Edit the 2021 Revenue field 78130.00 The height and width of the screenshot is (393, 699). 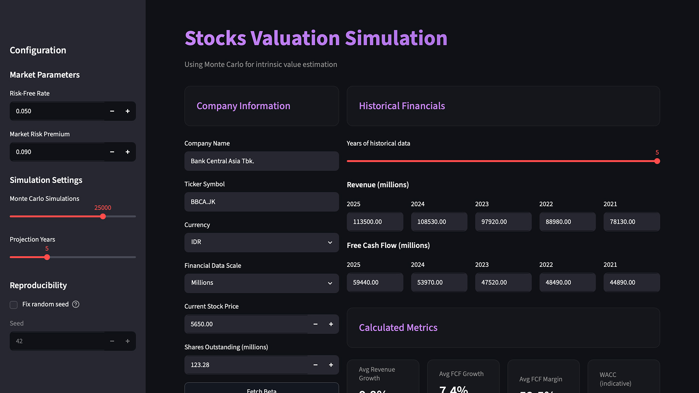pos(632,222)
